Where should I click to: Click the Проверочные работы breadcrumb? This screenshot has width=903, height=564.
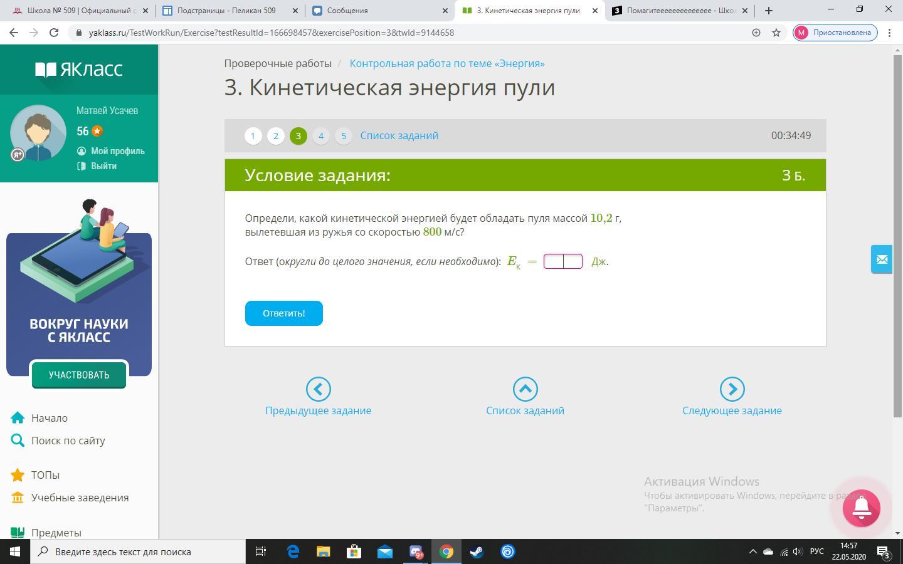point(278,63)
